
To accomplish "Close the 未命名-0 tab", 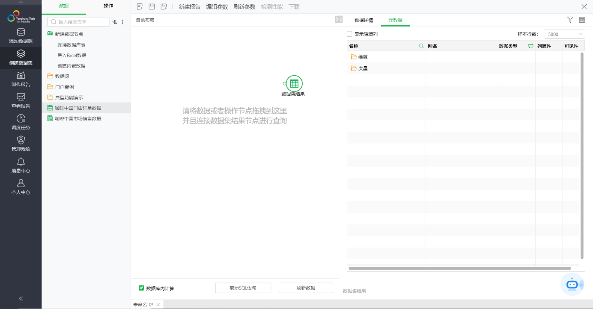I will tap(158, 304).
